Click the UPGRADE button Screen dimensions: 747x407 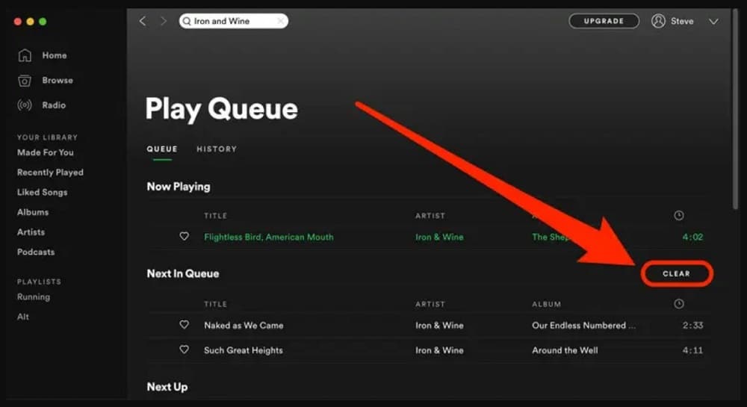604,21
